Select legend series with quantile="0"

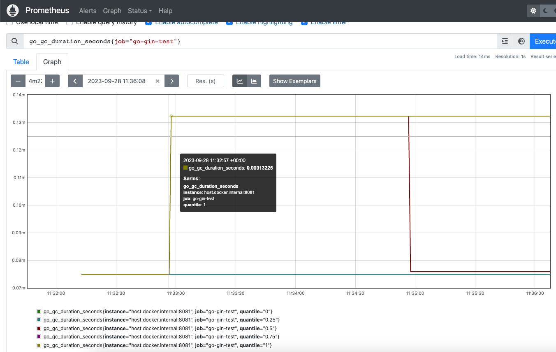click(158, 311)
